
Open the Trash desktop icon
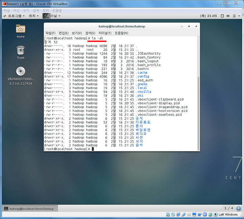pos(21,52)
